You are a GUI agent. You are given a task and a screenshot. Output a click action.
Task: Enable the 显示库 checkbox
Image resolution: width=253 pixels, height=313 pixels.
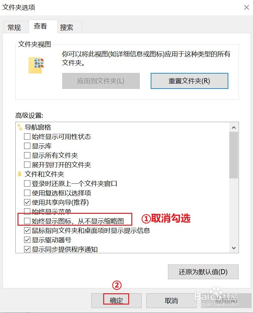(x=27, y=146)
